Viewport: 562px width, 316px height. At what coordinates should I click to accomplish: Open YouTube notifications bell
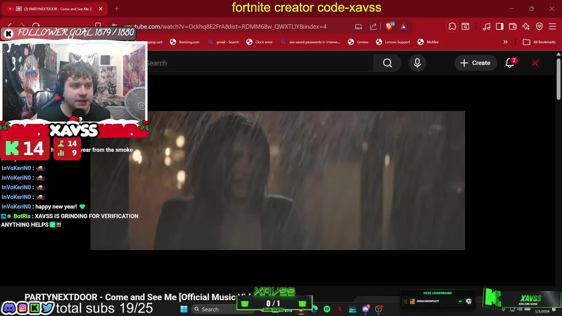pyautogui.click(x=510, y=63)
